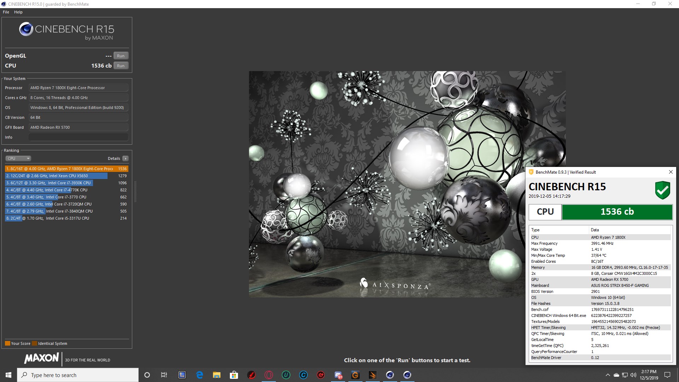Open the Help menu
This screenshot has height=382, width=679.
tap(18, 12)
